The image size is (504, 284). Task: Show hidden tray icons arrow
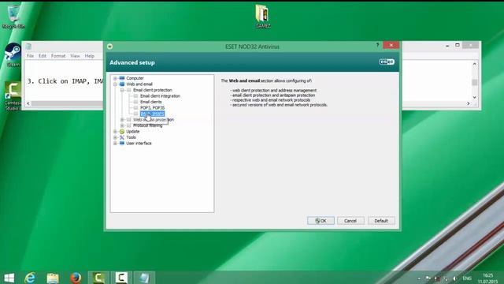tap(419, 278)
